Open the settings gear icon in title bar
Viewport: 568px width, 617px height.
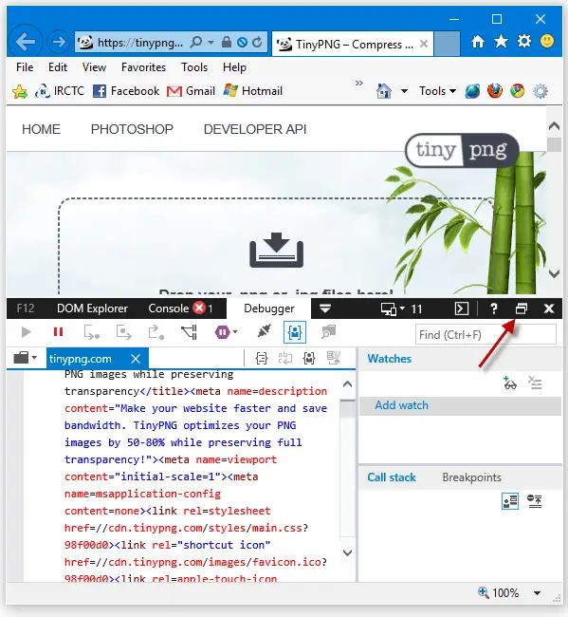[524, 41]
